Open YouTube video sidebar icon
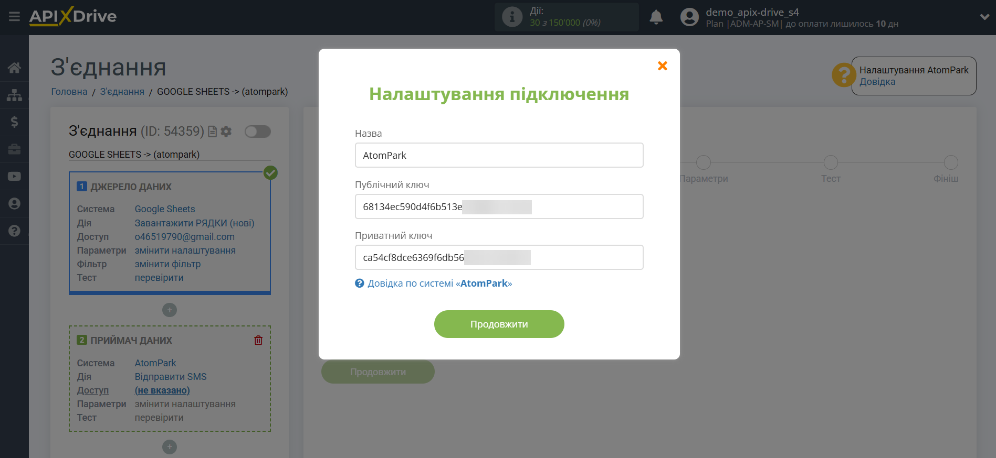996x458 pixels. [x=14, y=177]
